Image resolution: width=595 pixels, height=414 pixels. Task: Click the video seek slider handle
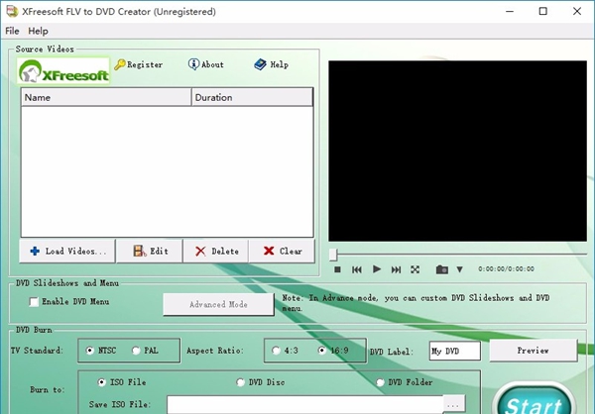pyautogui.click(x=333, y=255)
